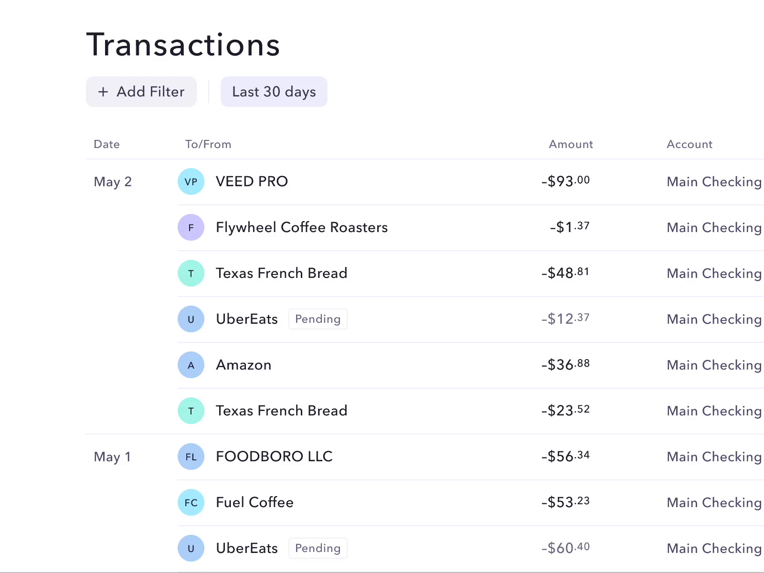The image size is (764, 573).
Task: Select the Flywheel Coffee Roasters circle icon
Action: point(191,227)
